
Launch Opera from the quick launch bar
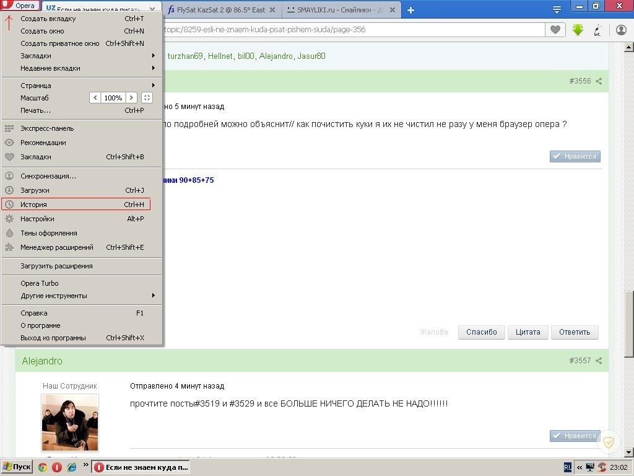[57, 467]
